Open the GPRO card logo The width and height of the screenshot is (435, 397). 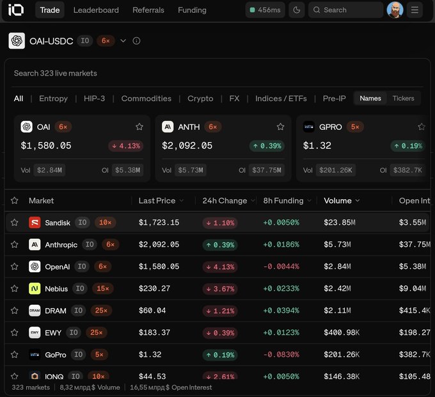pyautogui.click(x=309, y=127)
